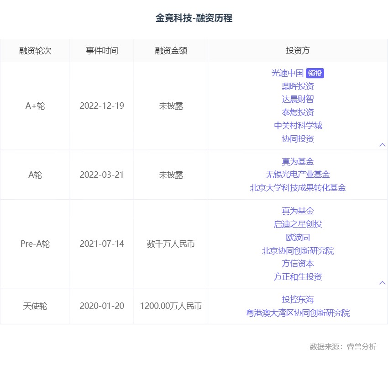Select the date 2020-01-20
The height and width of the screenshot is (366, 388).
click(102, 306)
